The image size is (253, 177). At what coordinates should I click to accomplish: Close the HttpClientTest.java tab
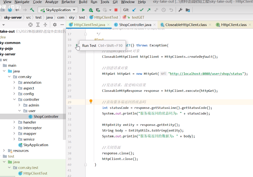pos(108,25)
